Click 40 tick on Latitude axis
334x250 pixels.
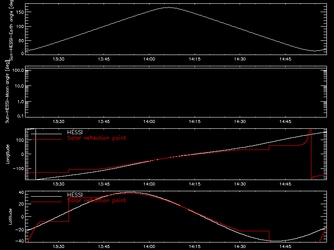point(22,192)
